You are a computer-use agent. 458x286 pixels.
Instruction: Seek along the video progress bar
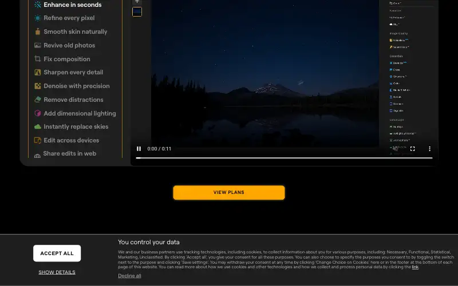click(284, 158)
